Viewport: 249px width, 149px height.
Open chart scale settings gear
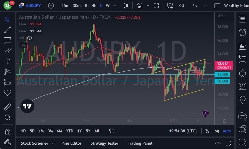click(224, 121)
